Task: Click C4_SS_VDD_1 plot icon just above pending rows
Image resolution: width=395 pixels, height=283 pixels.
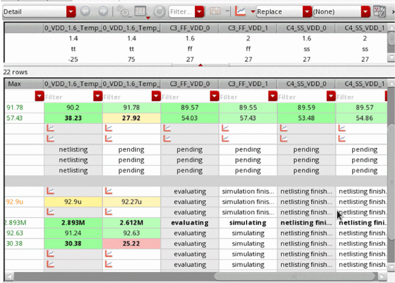Action: click(x=342, y=139)
